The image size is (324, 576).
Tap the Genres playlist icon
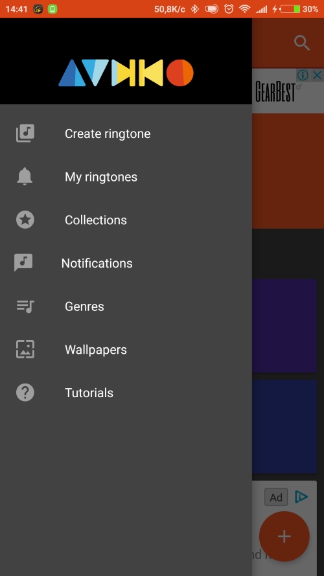(25, 306)
